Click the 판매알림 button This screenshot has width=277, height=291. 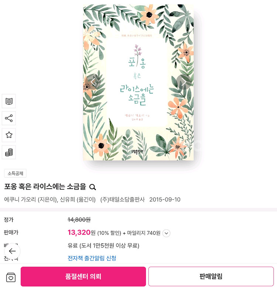pyautogui.click(x=211, y=277)
